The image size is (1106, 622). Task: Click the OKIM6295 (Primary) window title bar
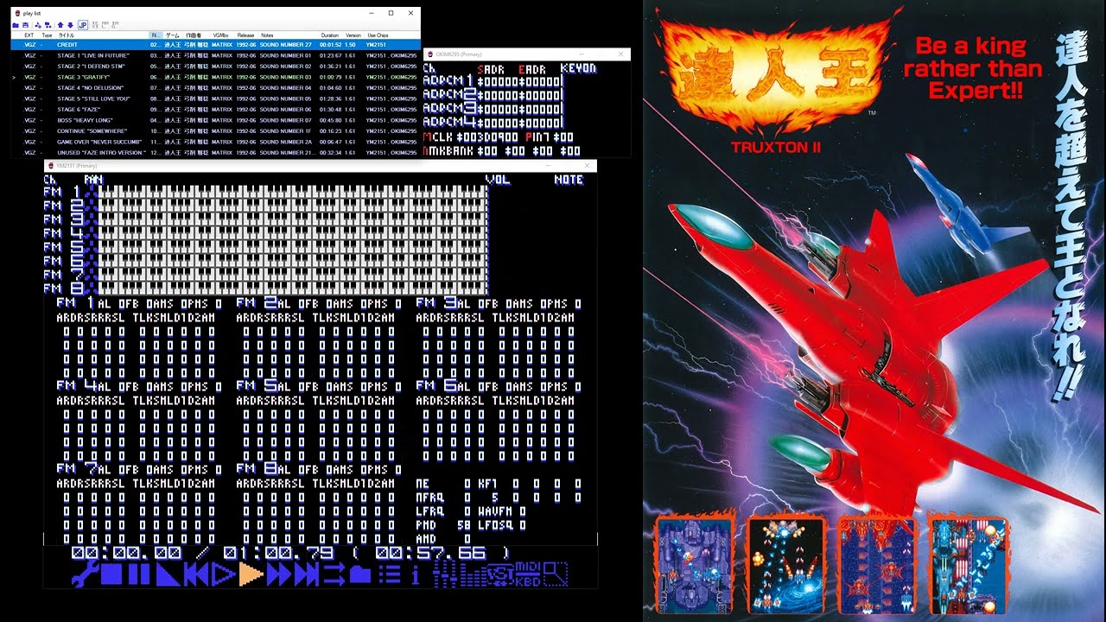point(527,54)
